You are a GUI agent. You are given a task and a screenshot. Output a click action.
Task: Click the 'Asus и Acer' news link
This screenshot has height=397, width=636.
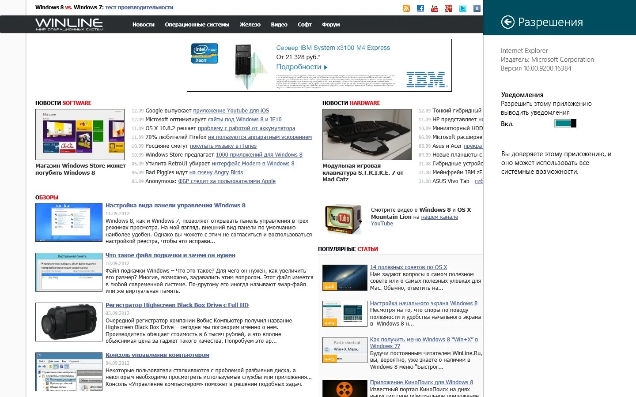pyautogui.click(x=458, y=146)
